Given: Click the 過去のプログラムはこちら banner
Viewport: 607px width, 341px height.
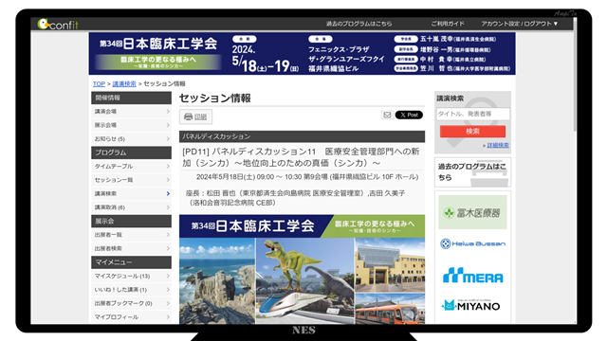Looking at the screenshot, I should [472, 172].
